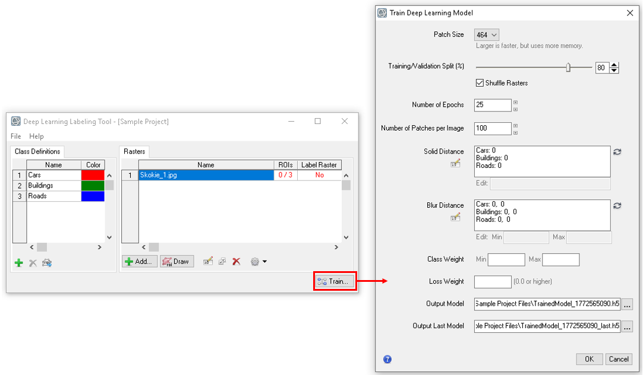Toggle the Shuffle Rasters checkbox
Viewport: 643px width, 375px height.
click(x=480, y=83)
